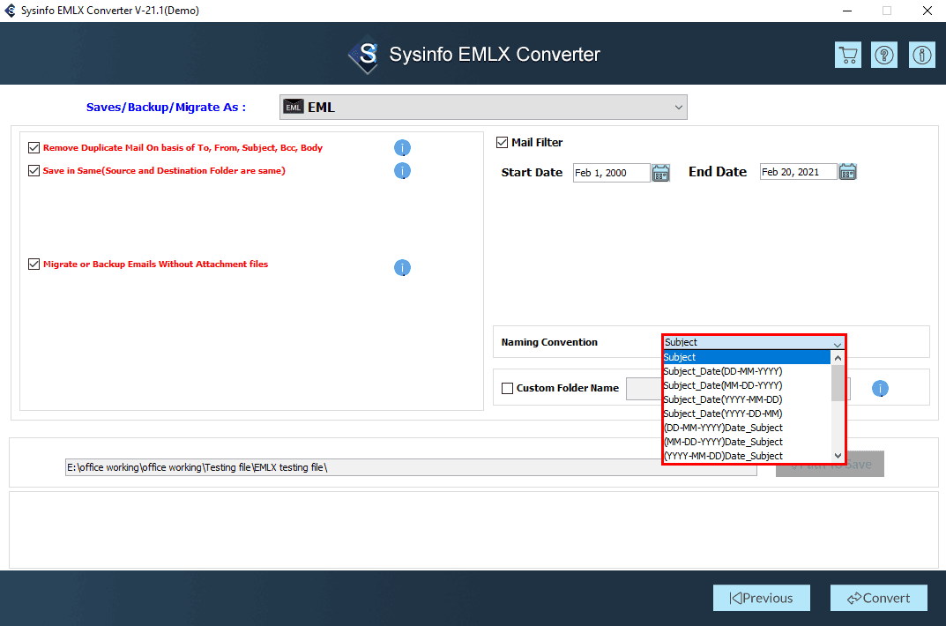Uncheck Save in Same folder option

34,171
